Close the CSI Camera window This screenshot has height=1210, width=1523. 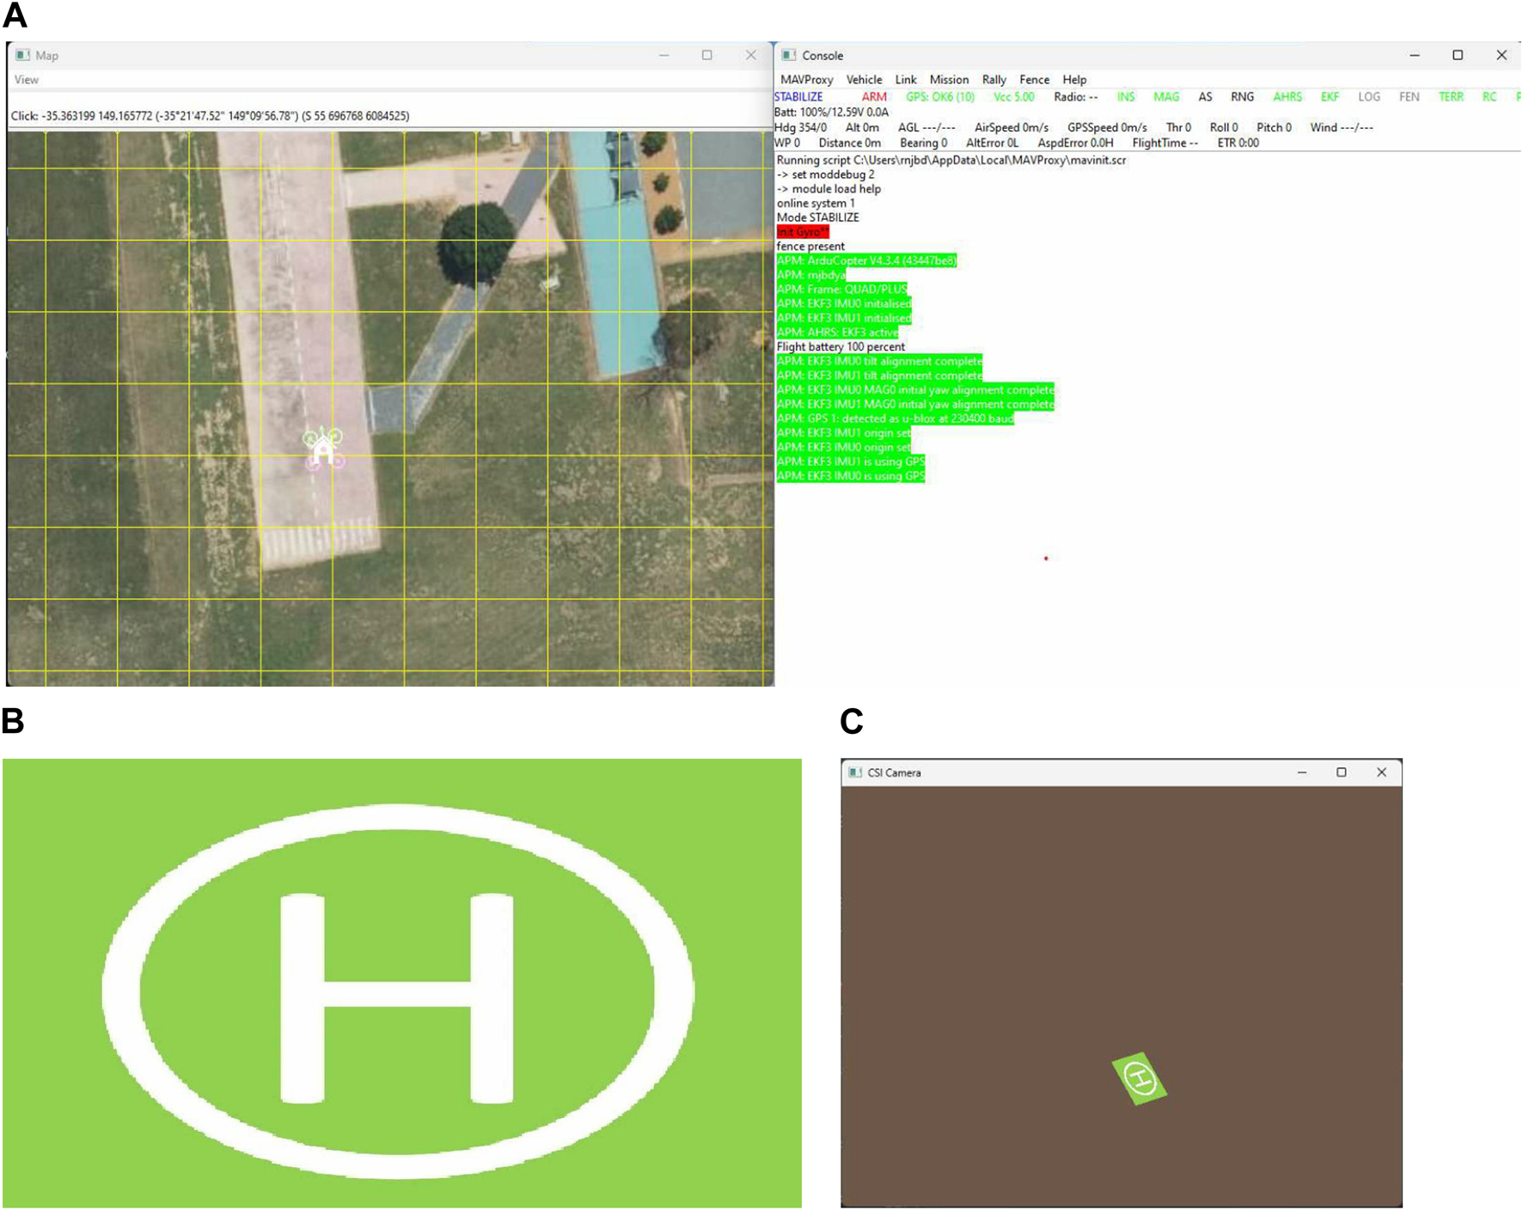1381,773
